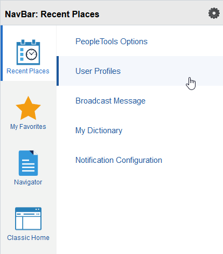Viewport: 223px width, 254px height.
Task: Open the Navigator document icon
Action: [28, 163]
